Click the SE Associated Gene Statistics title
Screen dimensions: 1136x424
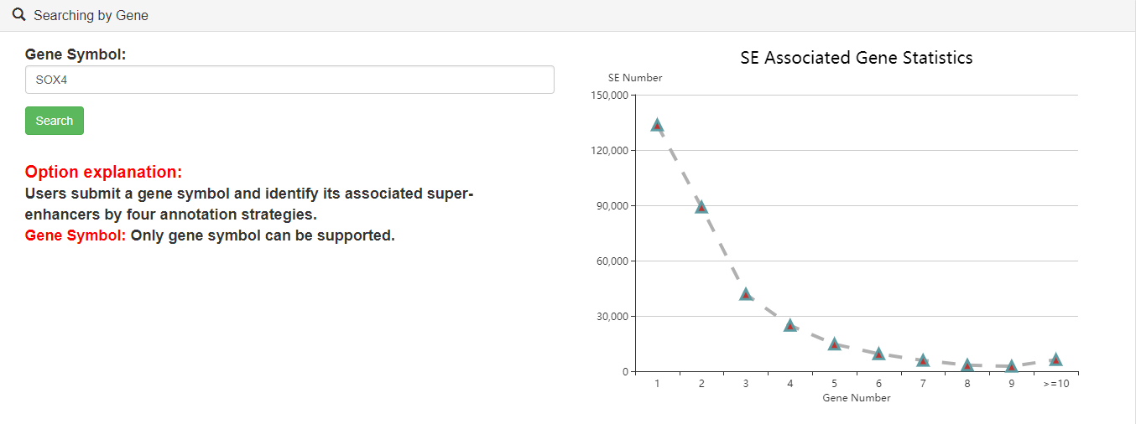pos(856,58)
